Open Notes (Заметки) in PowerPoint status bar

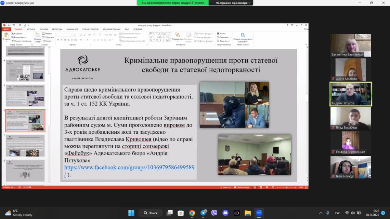point(225,187)
